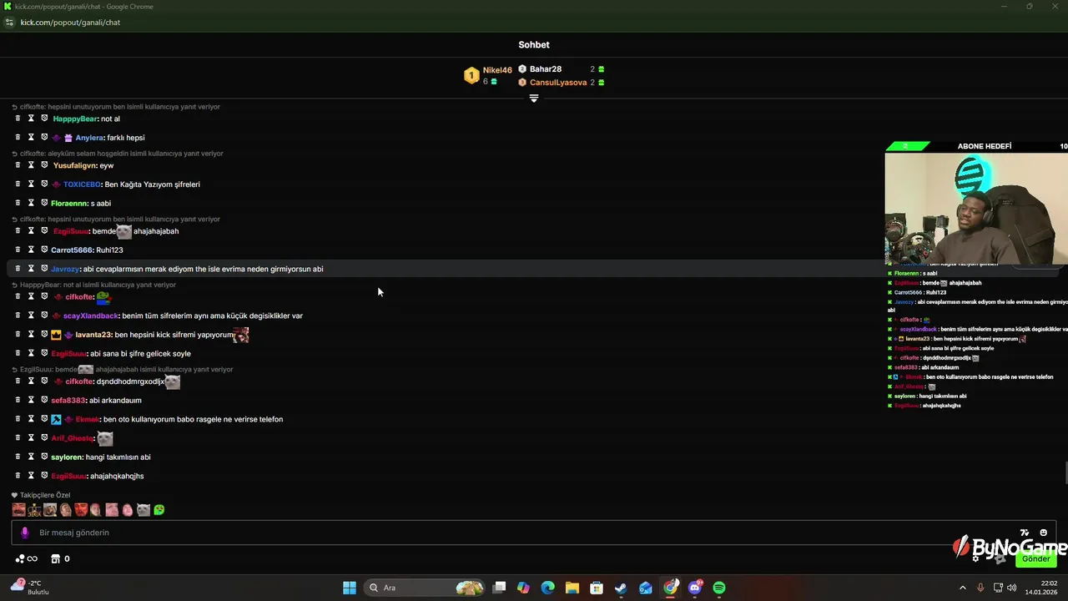Ban TOXICEBO with the shield icon

(44, 184)
